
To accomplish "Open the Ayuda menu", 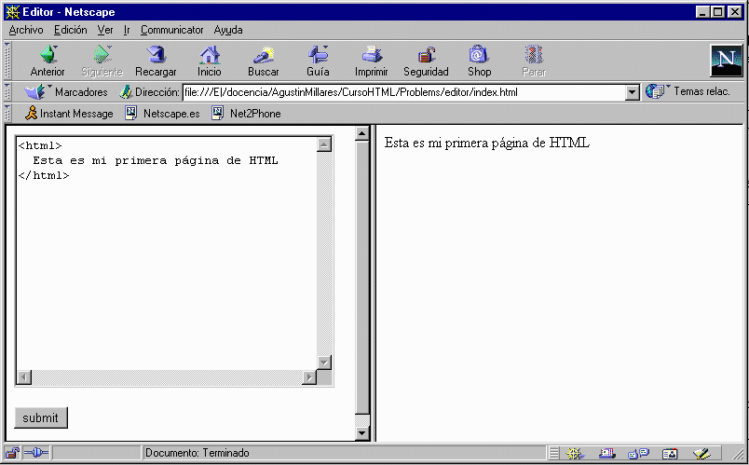I will coord(228,30).
